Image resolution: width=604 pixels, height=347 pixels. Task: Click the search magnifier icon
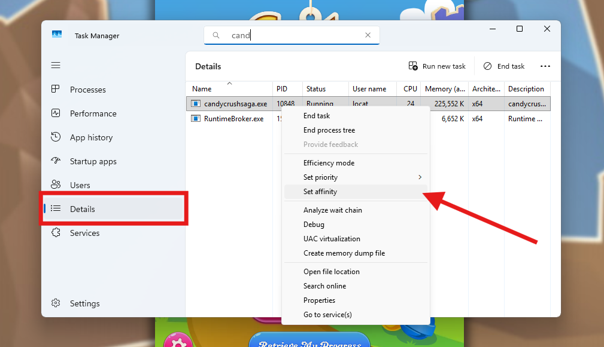coord(216,35)
